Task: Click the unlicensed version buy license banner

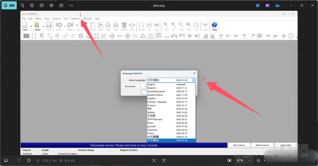Action: 124,145
